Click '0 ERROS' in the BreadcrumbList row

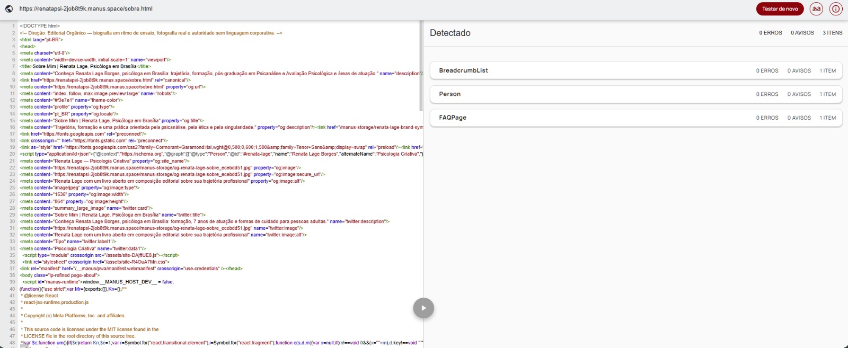[767, 70]
